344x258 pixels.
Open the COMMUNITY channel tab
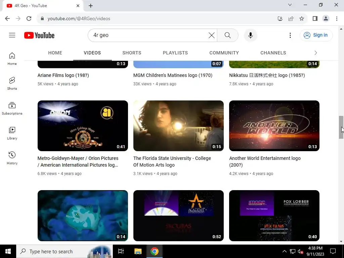(x=224, y=53)
